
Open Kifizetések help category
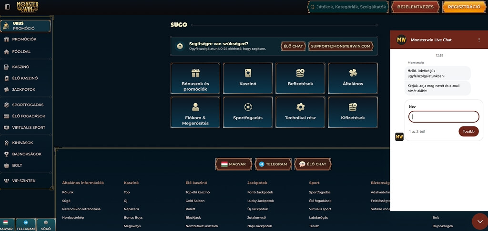click(353, 112)
